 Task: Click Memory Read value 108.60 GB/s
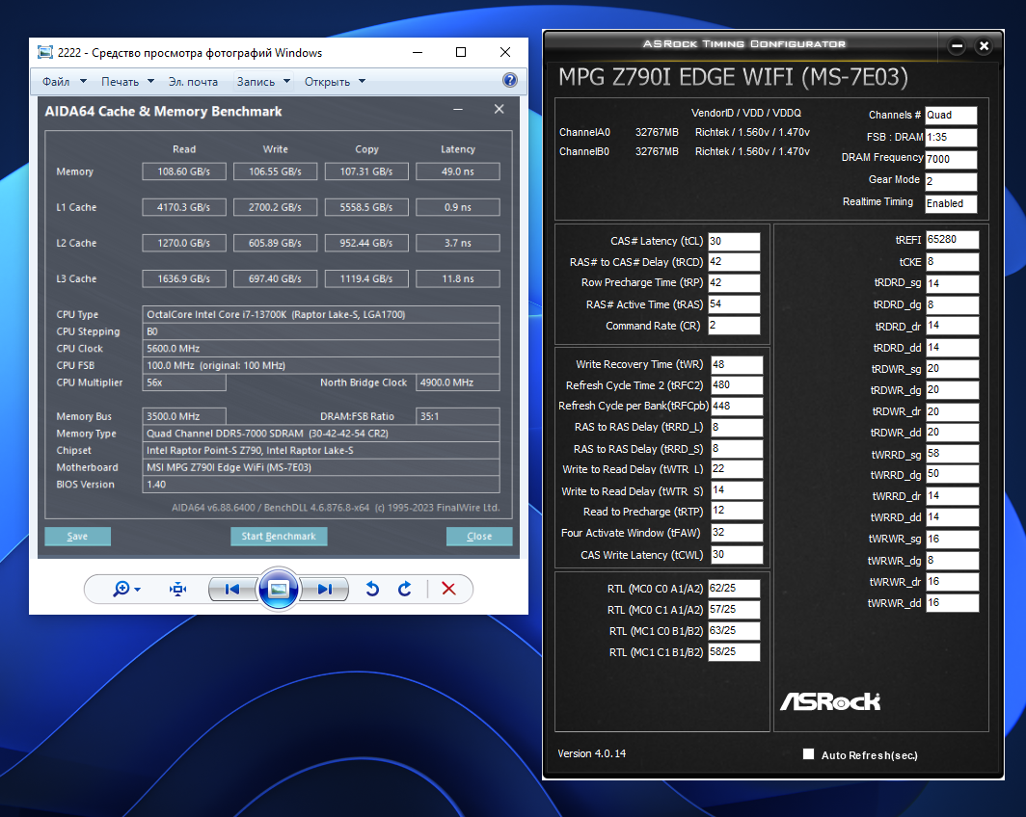184,171
